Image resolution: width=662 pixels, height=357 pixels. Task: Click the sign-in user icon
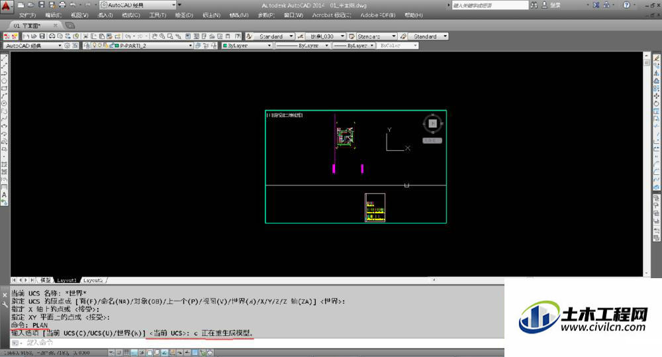(x=545, y=5)
